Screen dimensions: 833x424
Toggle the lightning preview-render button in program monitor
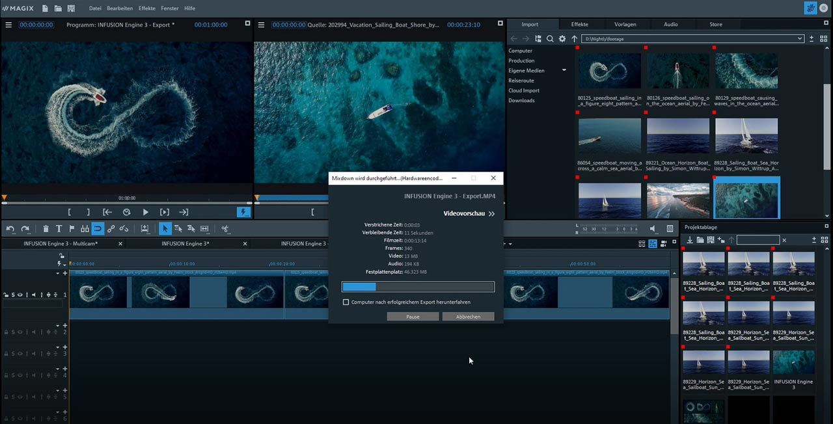coord(243,212)
